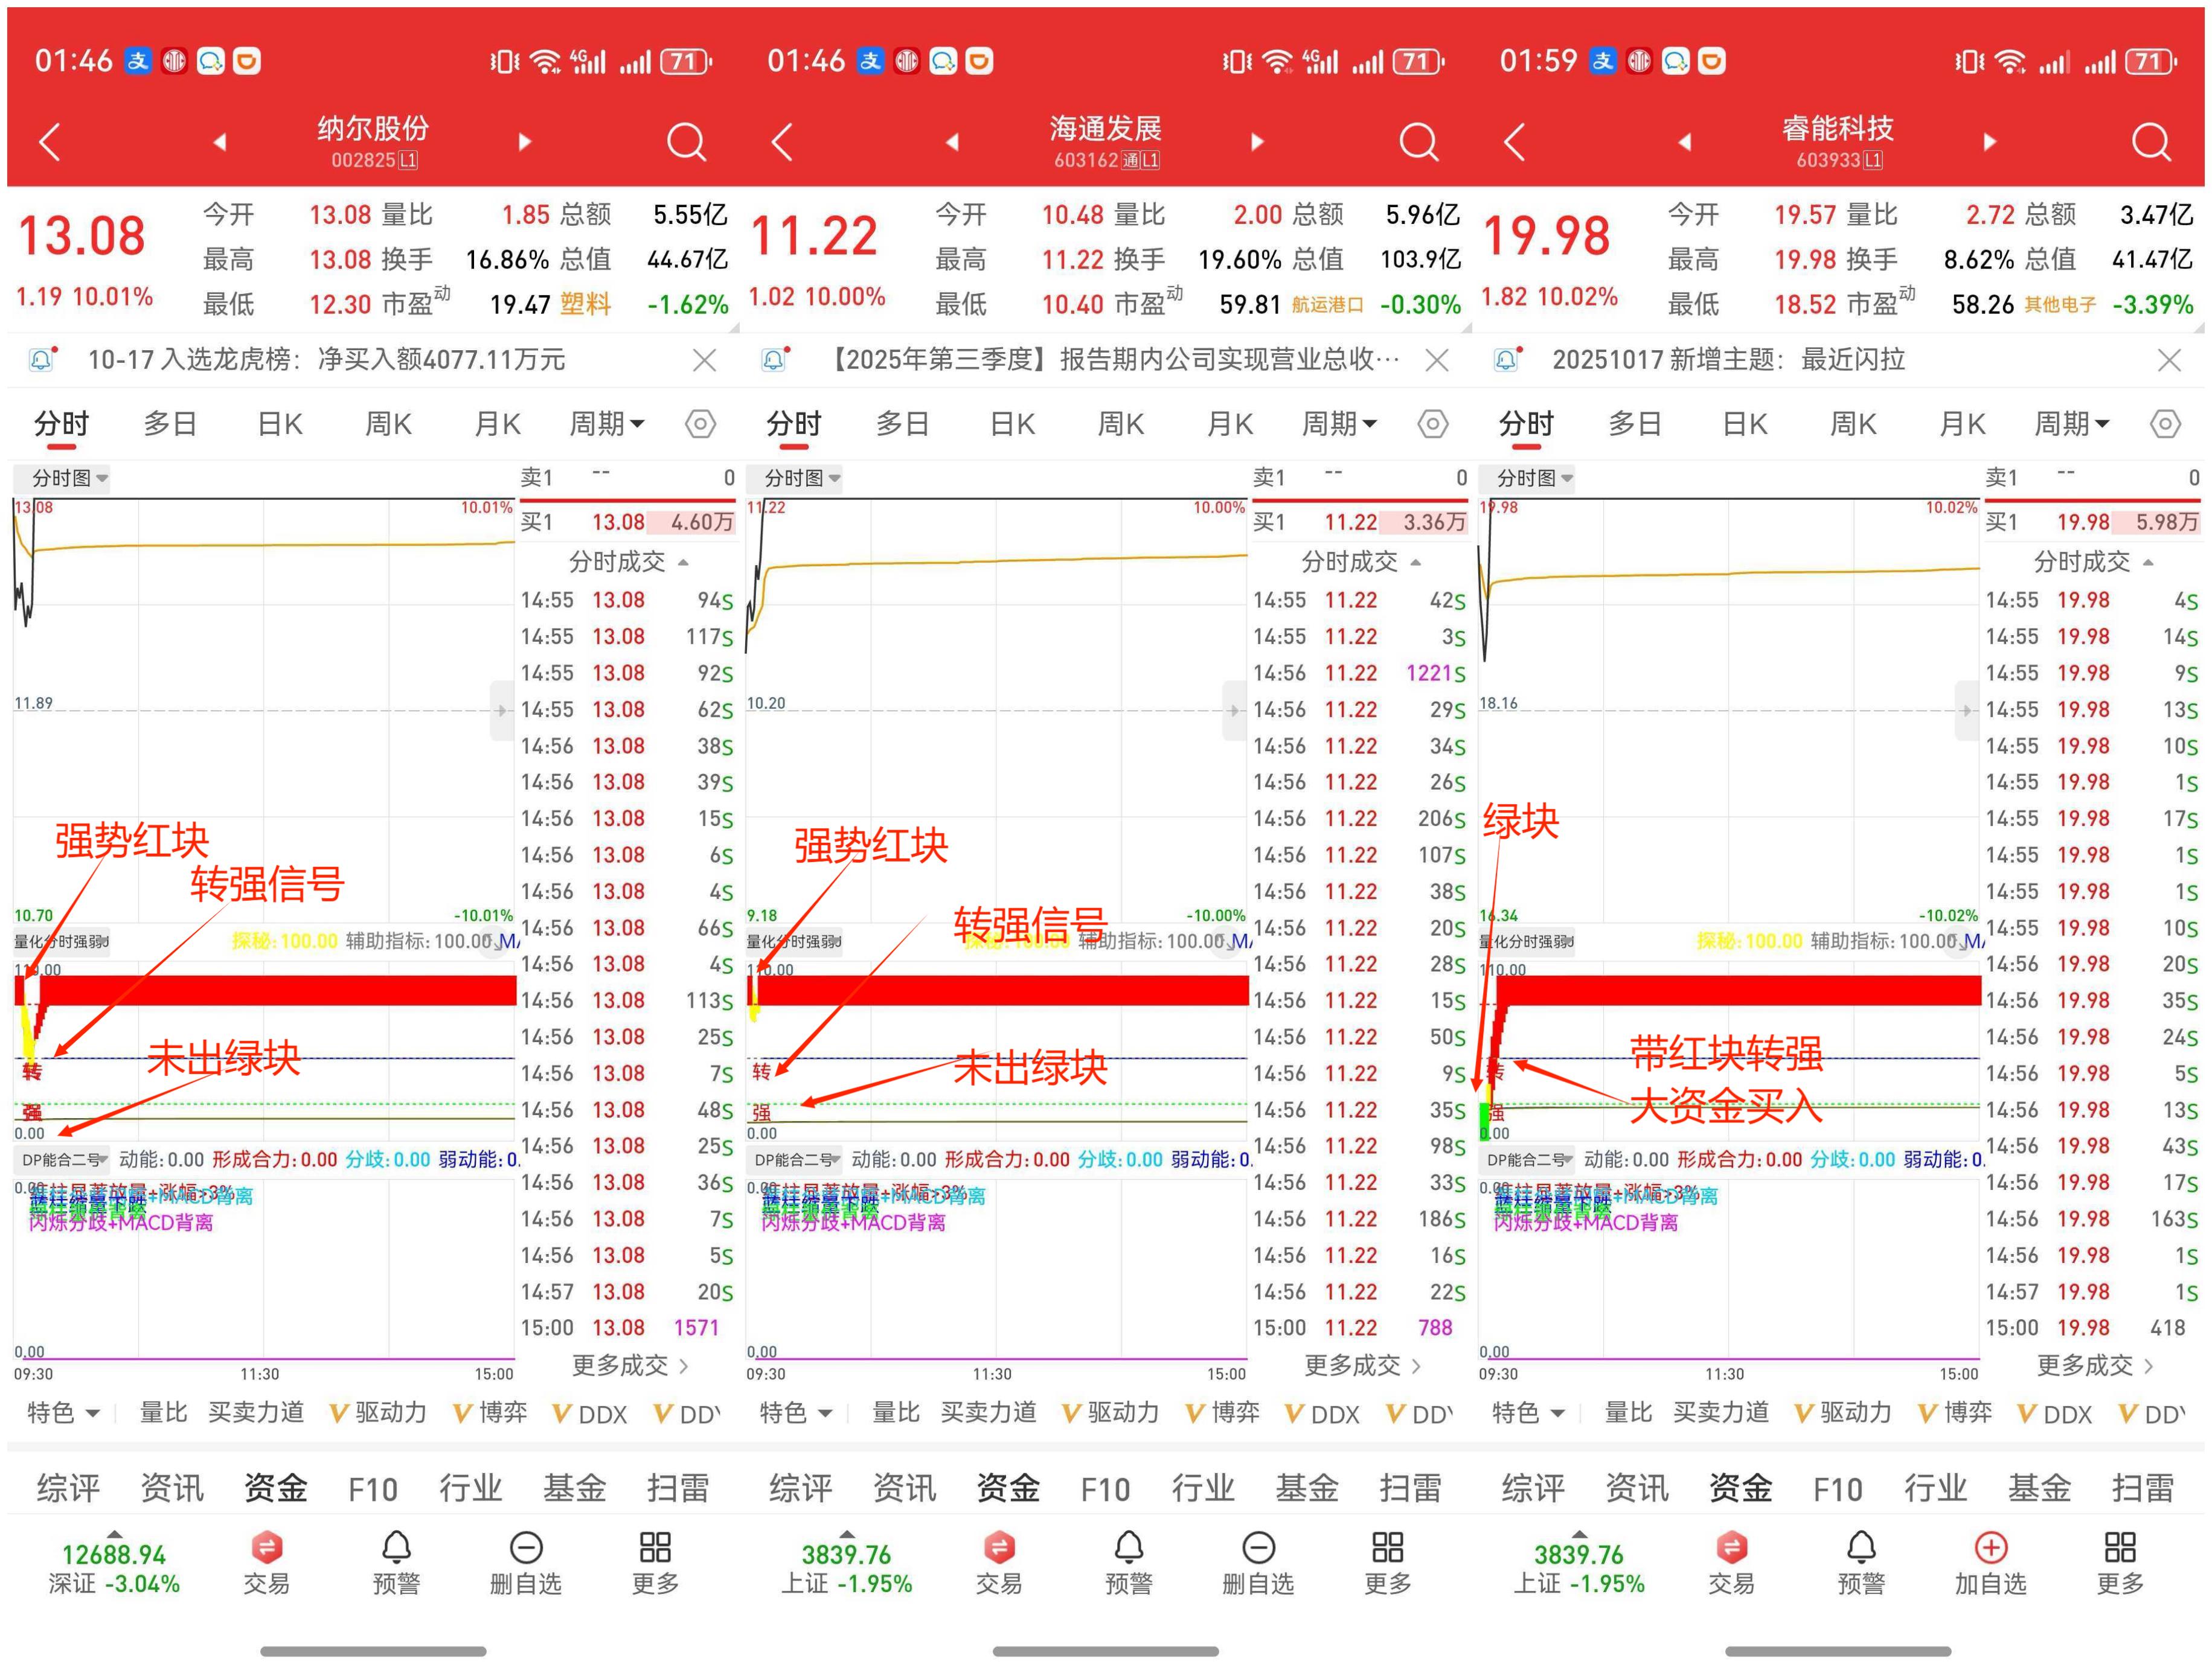Tap side expand arrow on 海通发展 chart
This screenshot has height=1676, width=2212.
pos(1234,710)
